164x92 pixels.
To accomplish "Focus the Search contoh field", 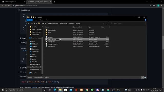I will pyautogui.click(x=127, y=23).
